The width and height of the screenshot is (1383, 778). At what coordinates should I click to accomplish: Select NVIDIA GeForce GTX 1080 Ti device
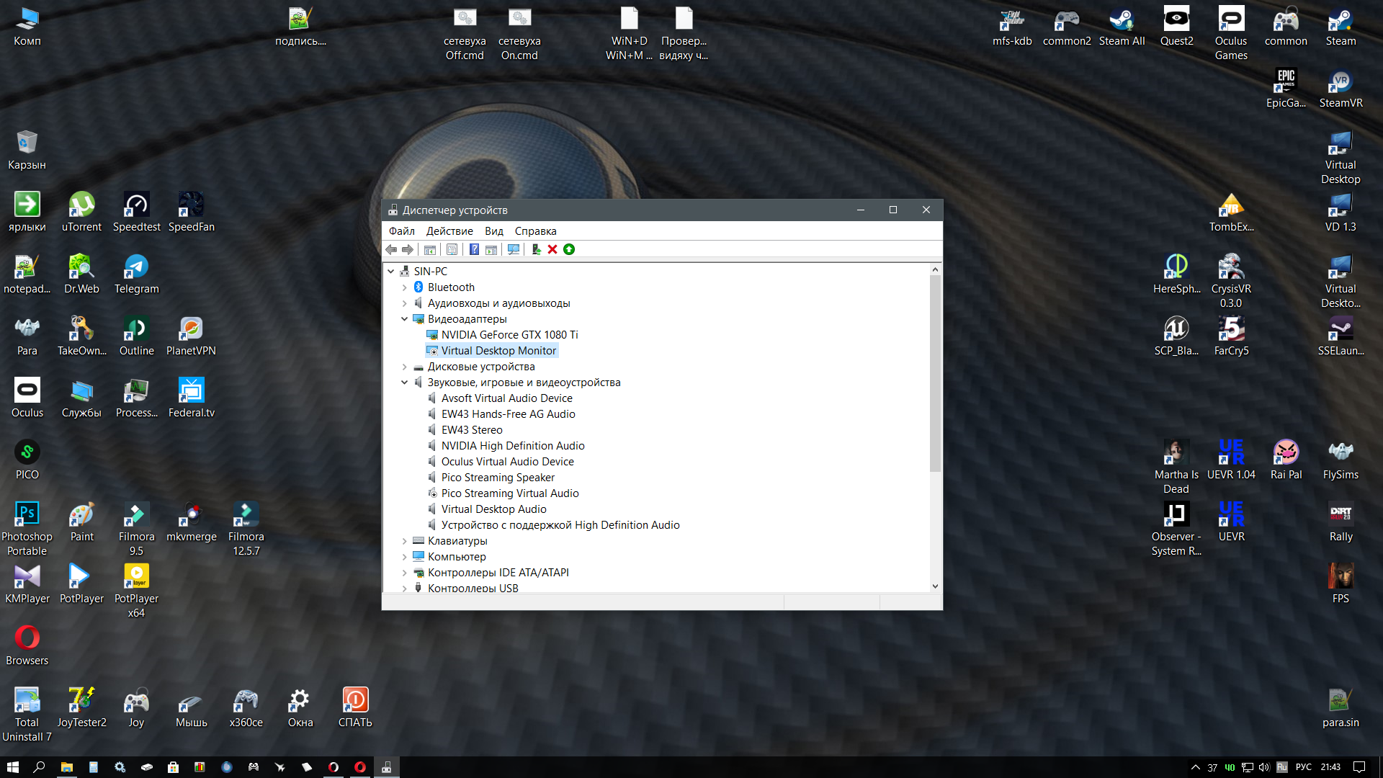509,335
